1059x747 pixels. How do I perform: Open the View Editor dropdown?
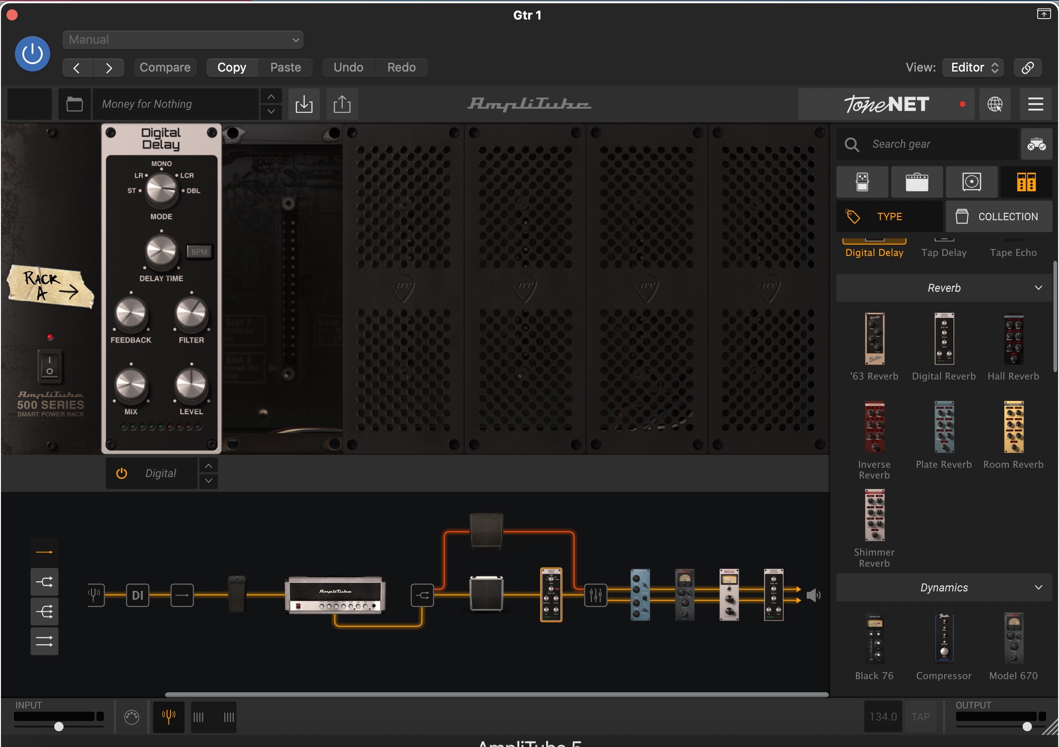coord(974,68)
